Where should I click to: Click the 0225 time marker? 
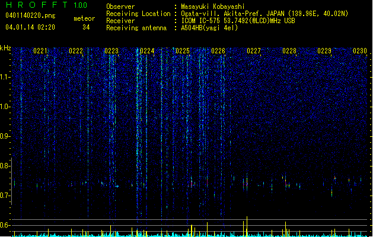pos(183,51)
